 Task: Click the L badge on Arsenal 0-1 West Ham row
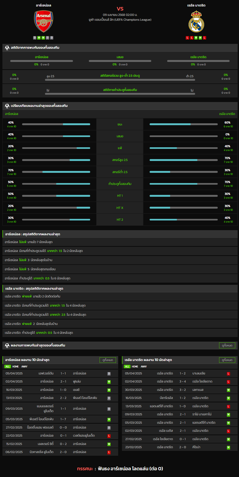(x=109, y=436)
